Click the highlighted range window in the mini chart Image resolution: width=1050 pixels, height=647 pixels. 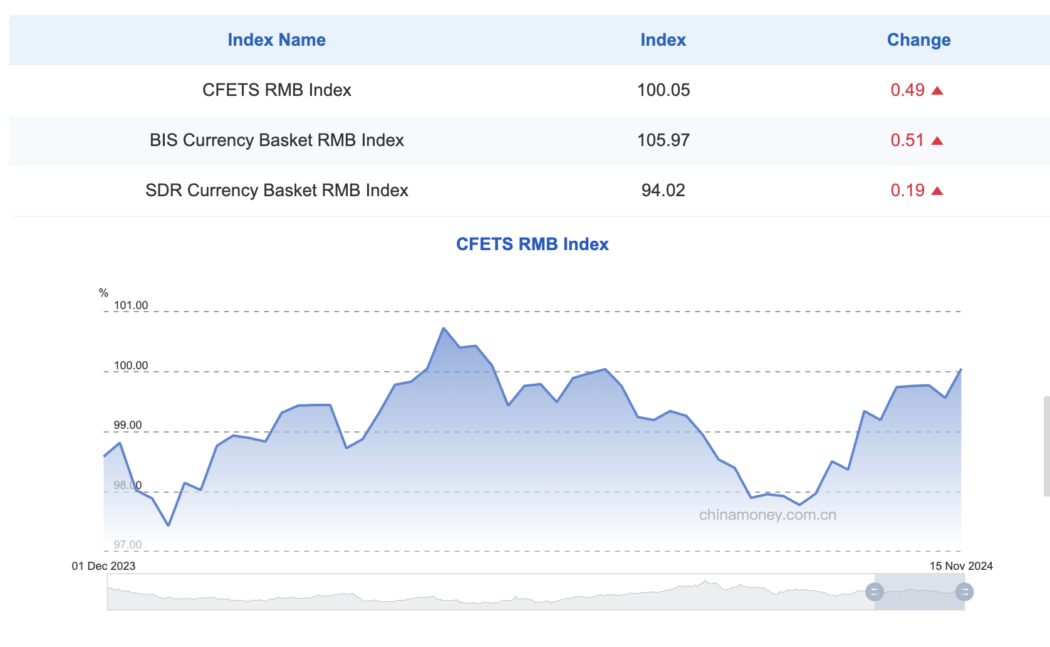tap(919, 591)
